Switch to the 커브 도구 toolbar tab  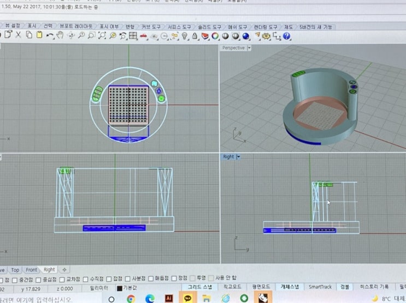tap(151, 27)
